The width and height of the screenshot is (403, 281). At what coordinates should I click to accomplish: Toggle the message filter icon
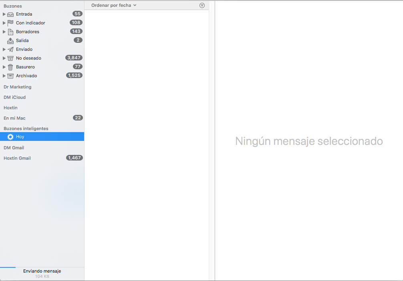(202, 5)
